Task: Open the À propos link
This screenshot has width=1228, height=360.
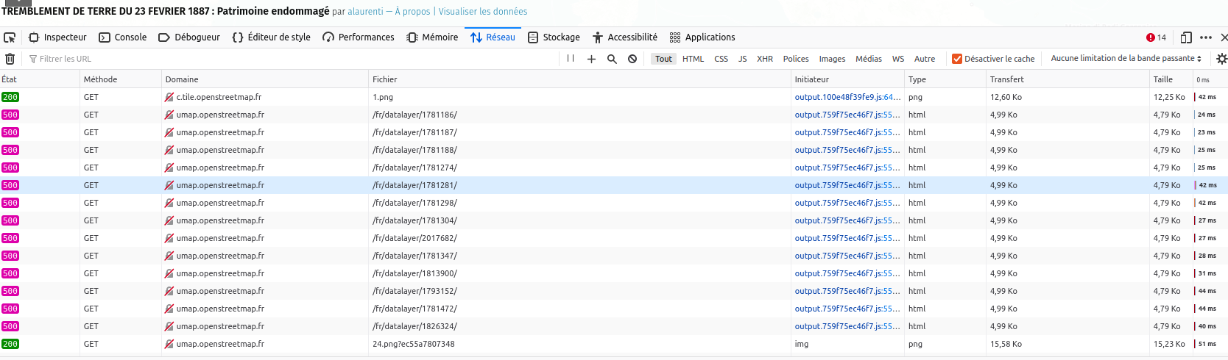Action: tap(412, 12)
